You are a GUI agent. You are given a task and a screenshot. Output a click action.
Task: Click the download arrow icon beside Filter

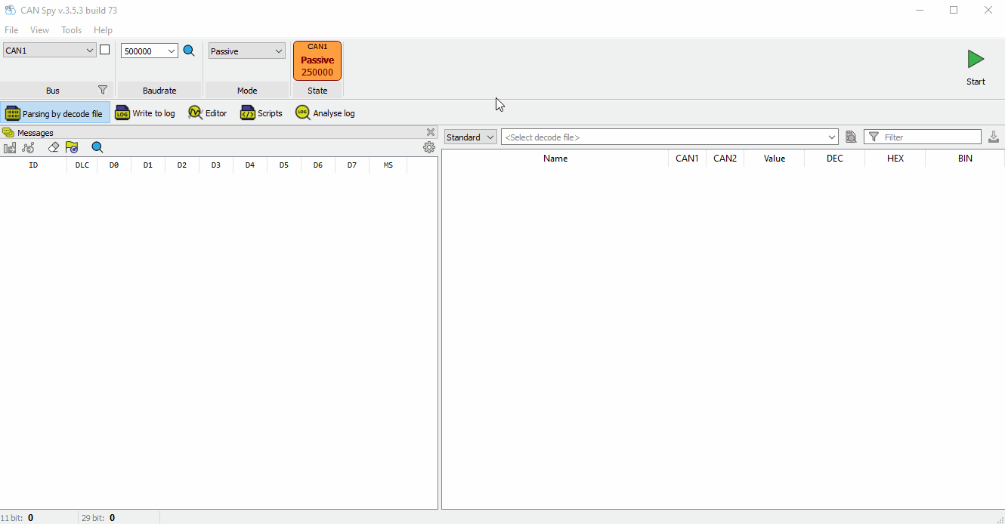(x=994, y=137)
